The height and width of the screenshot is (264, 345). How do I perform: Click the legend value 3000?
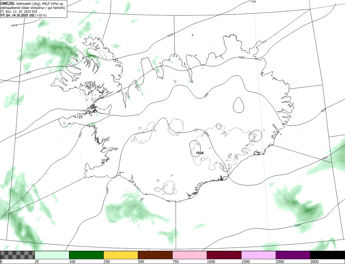315,262
